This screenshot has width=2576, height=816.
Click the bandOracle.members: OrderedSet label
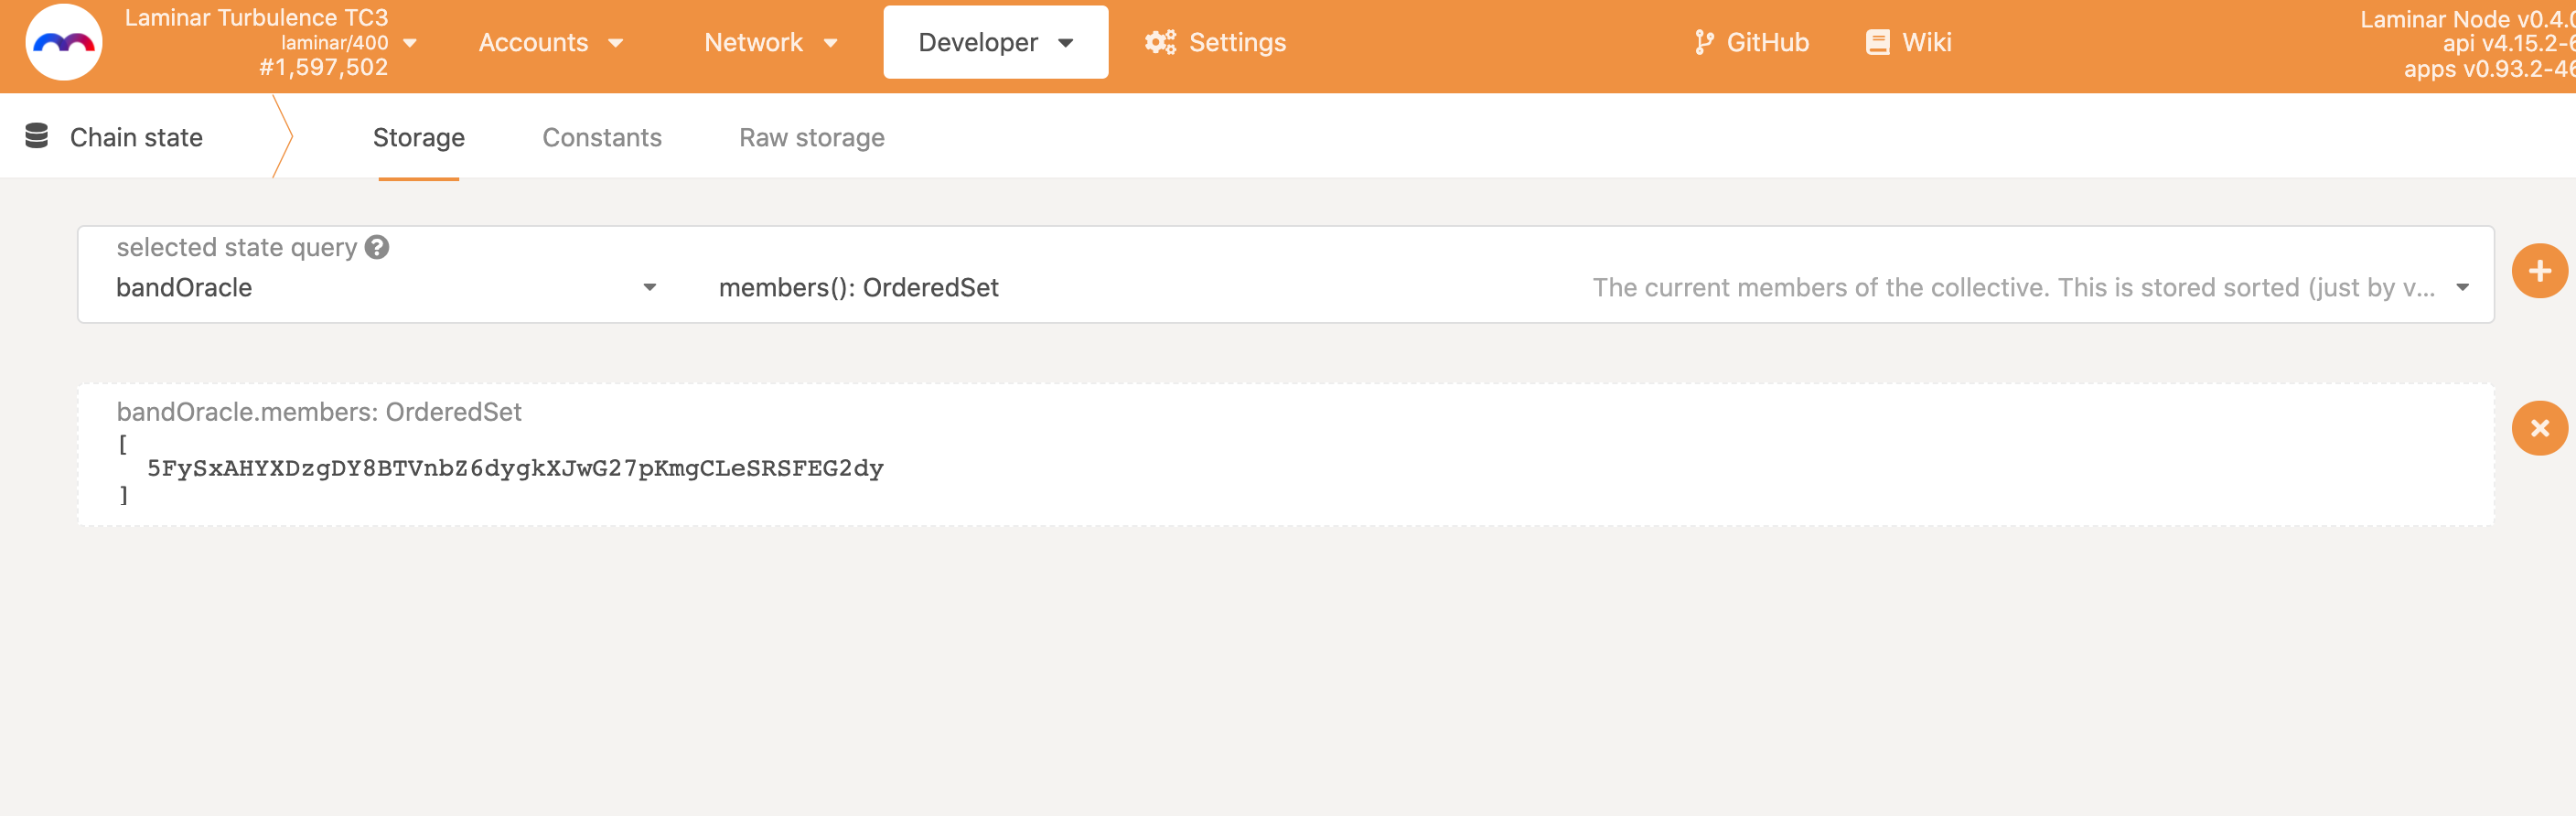pos(319,412)
